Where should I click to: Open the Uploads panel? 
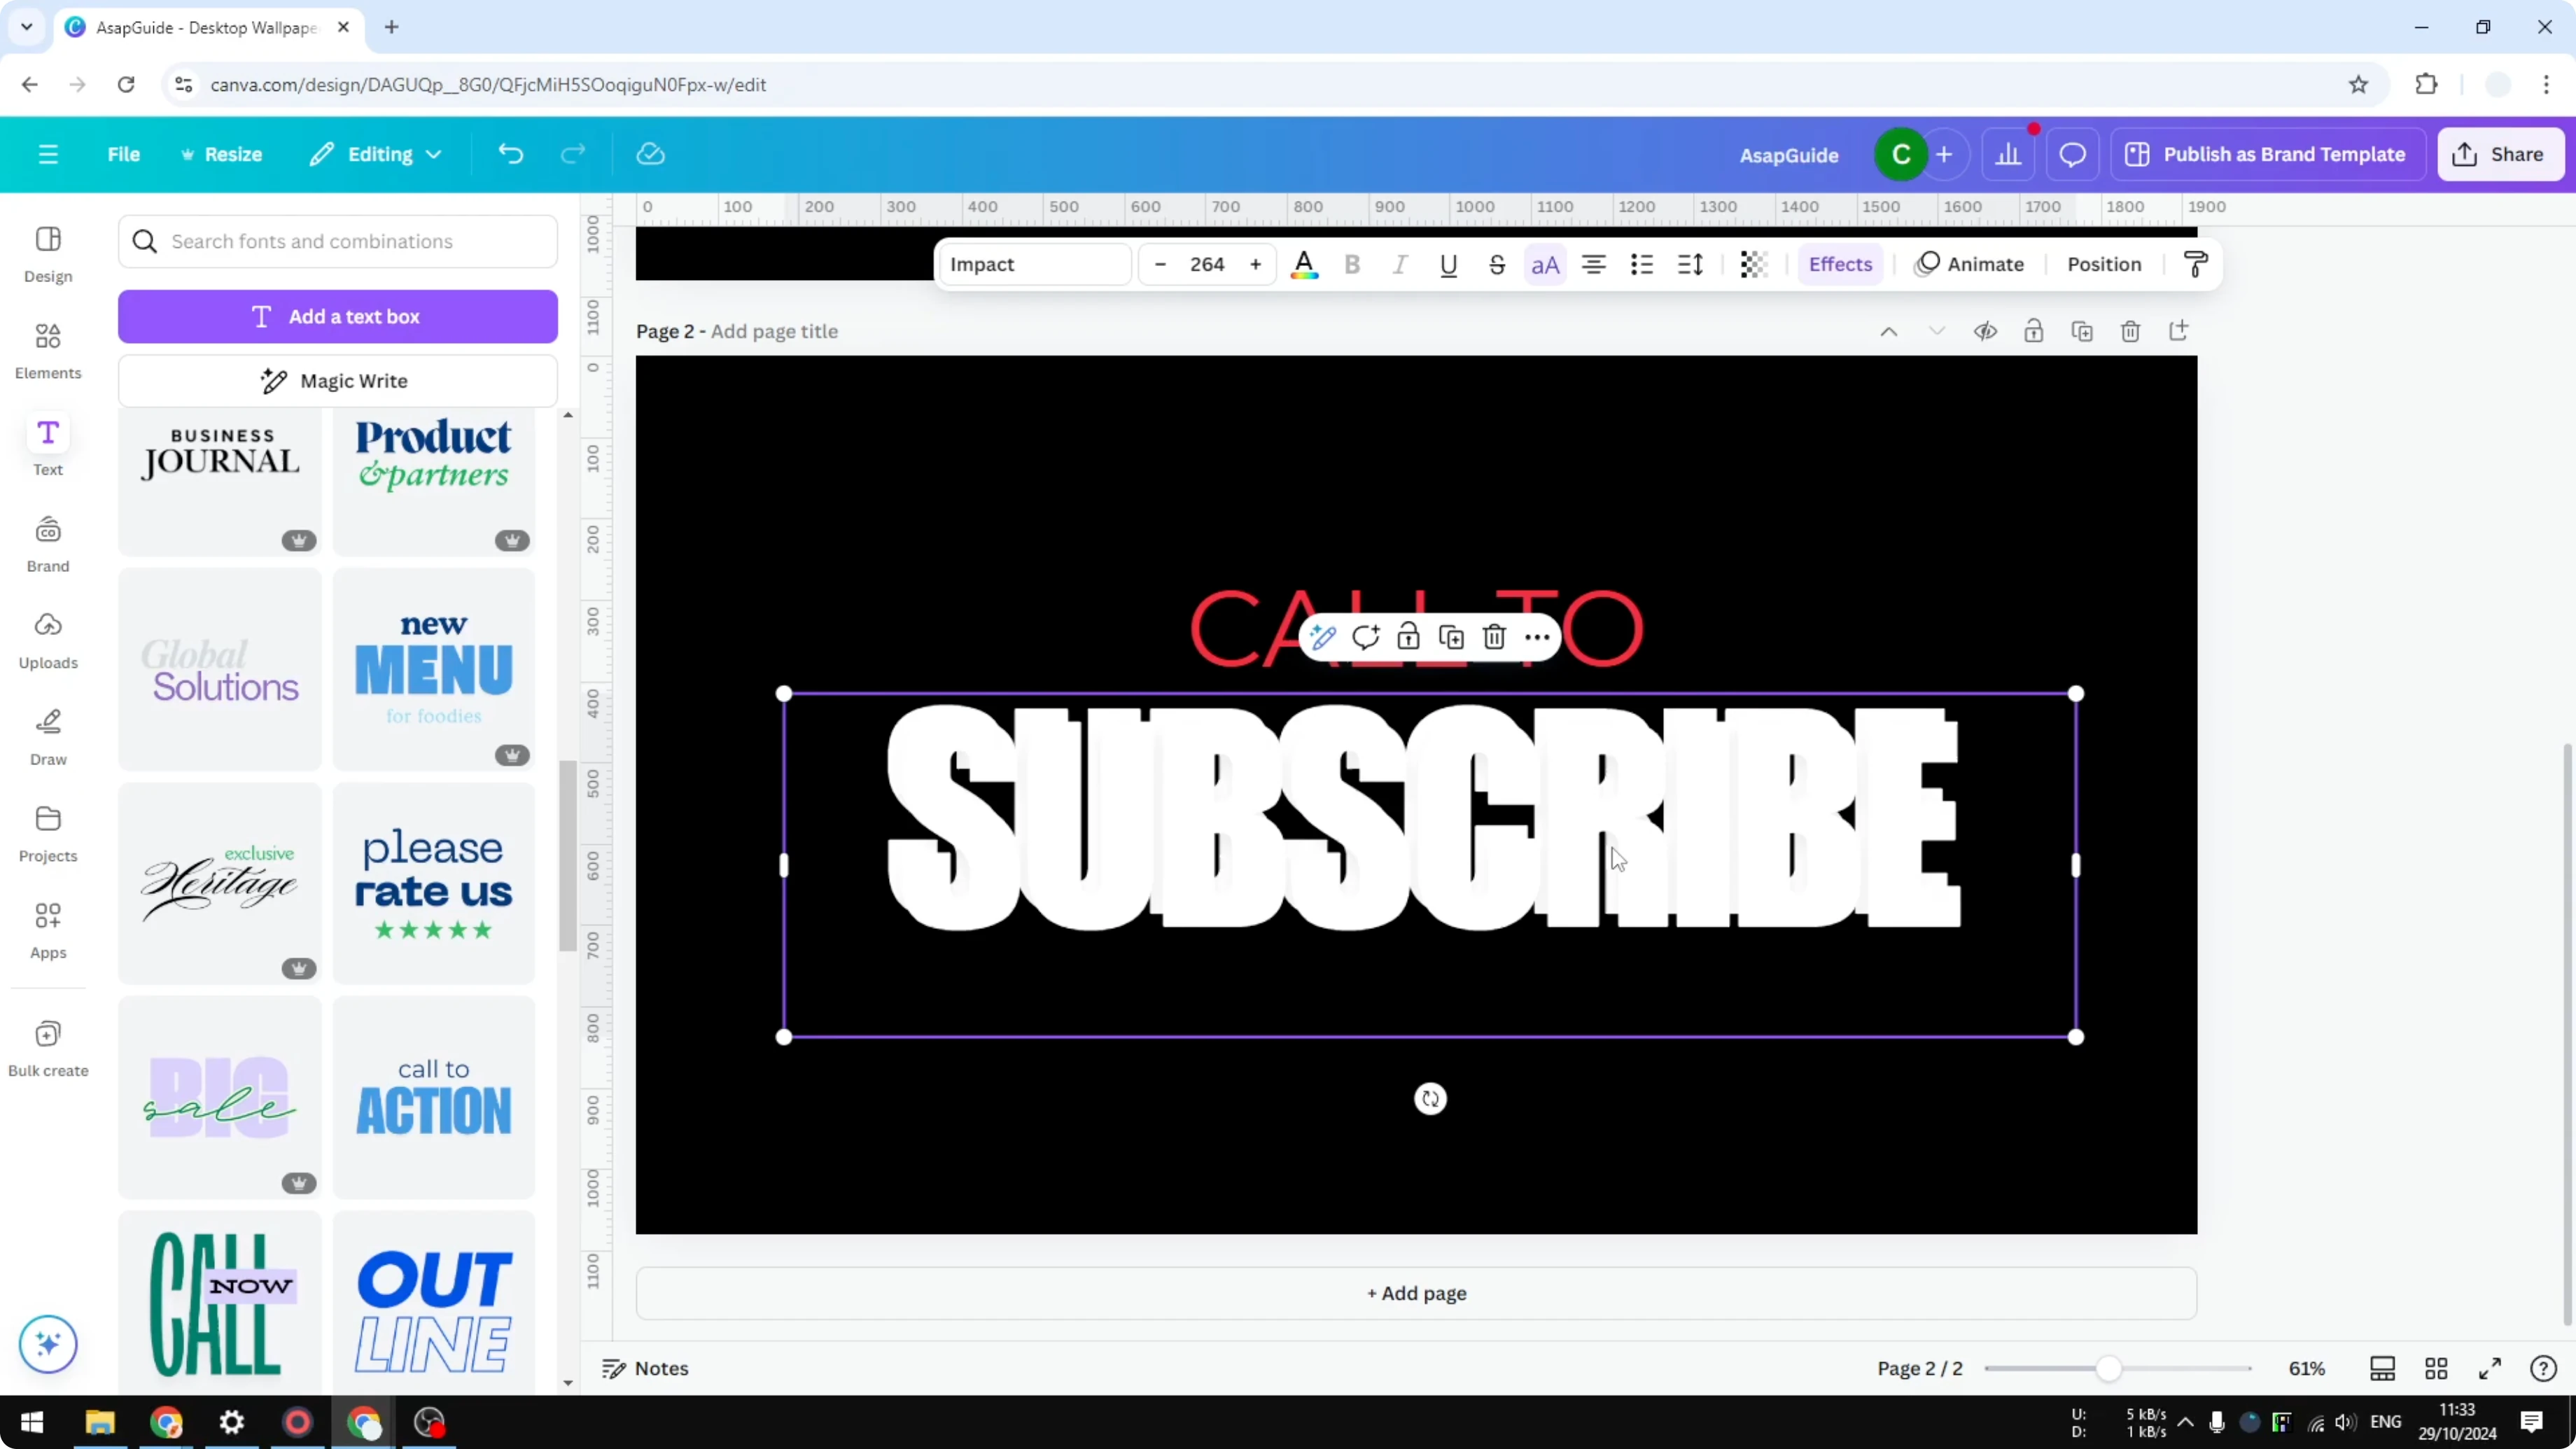pos(47,640)
